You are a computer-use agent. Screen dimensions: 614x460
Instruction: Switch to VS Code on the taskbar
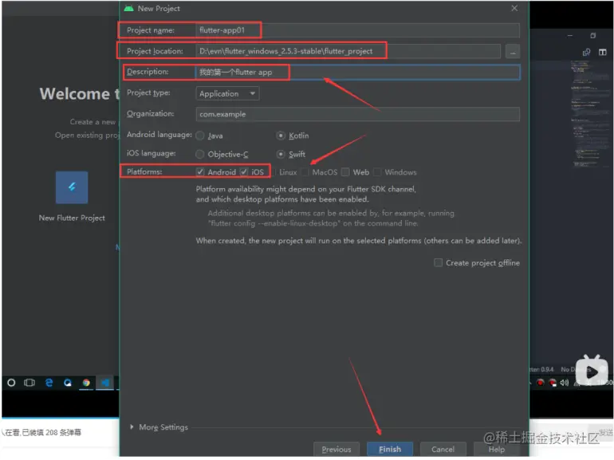tap(105, 383)
